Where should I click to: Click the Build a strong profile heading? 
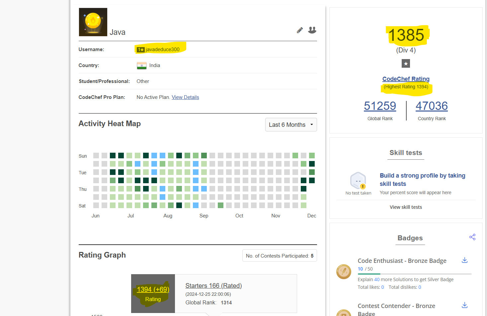pyautogui.click(x=422, y=180)
